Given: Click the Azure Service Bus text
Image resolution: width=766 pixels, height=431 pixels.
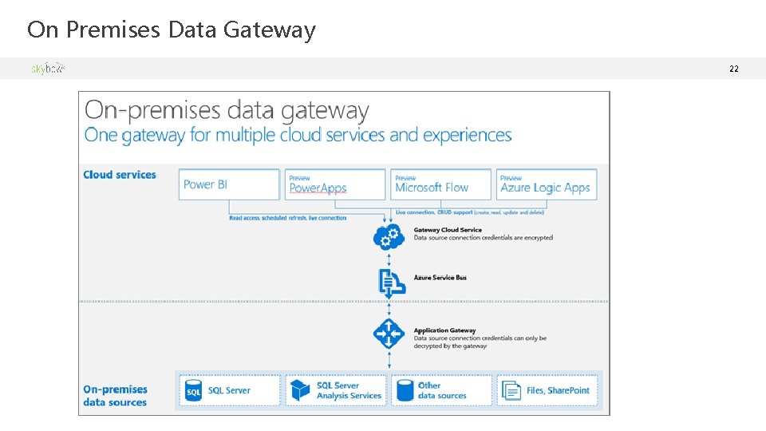Looking at the screenshot, I should click(x=440, y=278).
